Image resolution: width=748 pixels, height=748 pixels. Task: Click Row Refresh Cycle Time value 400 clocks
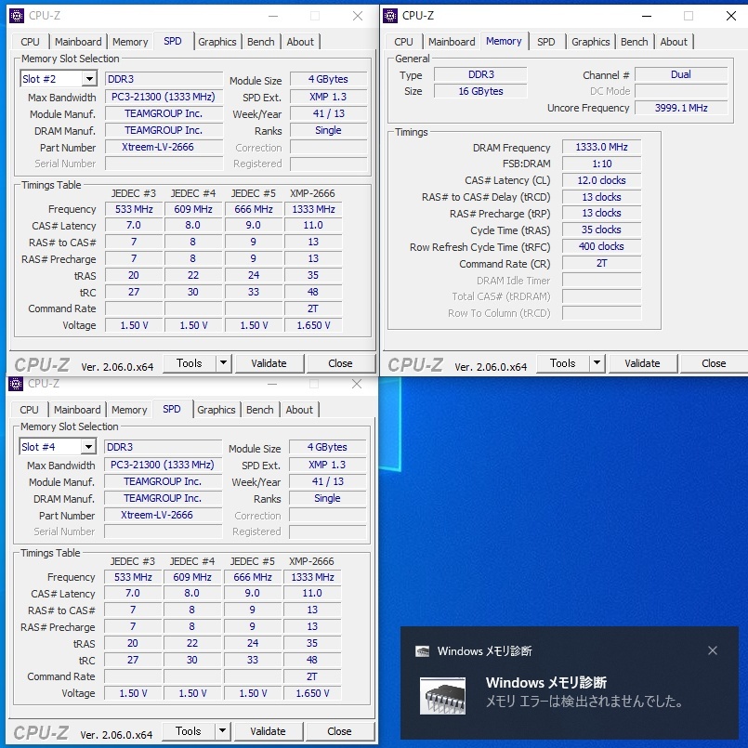[601, 246]
